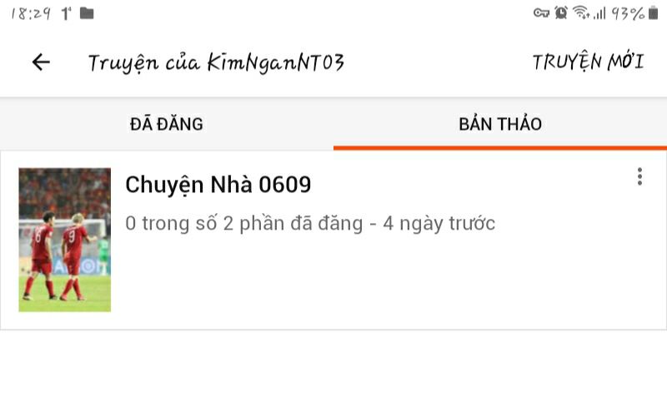Open the story title Chuyện Nhà 0609
This screenshot has width=667, height=407.
[x=218, y=185]
